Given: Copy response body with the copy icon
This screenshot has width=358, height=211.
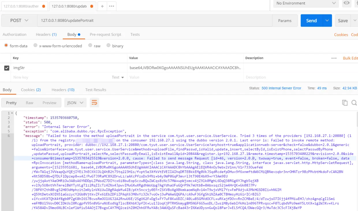Looking at the screenshot, I should click(345, 103).
